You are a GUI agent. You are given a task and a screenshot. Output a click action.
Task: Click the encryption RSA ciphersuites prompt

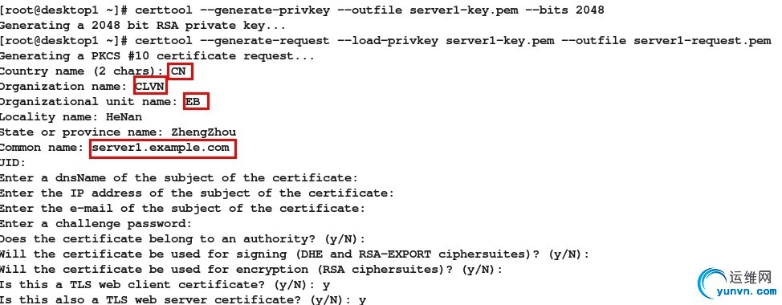click(x=251, y=270)
